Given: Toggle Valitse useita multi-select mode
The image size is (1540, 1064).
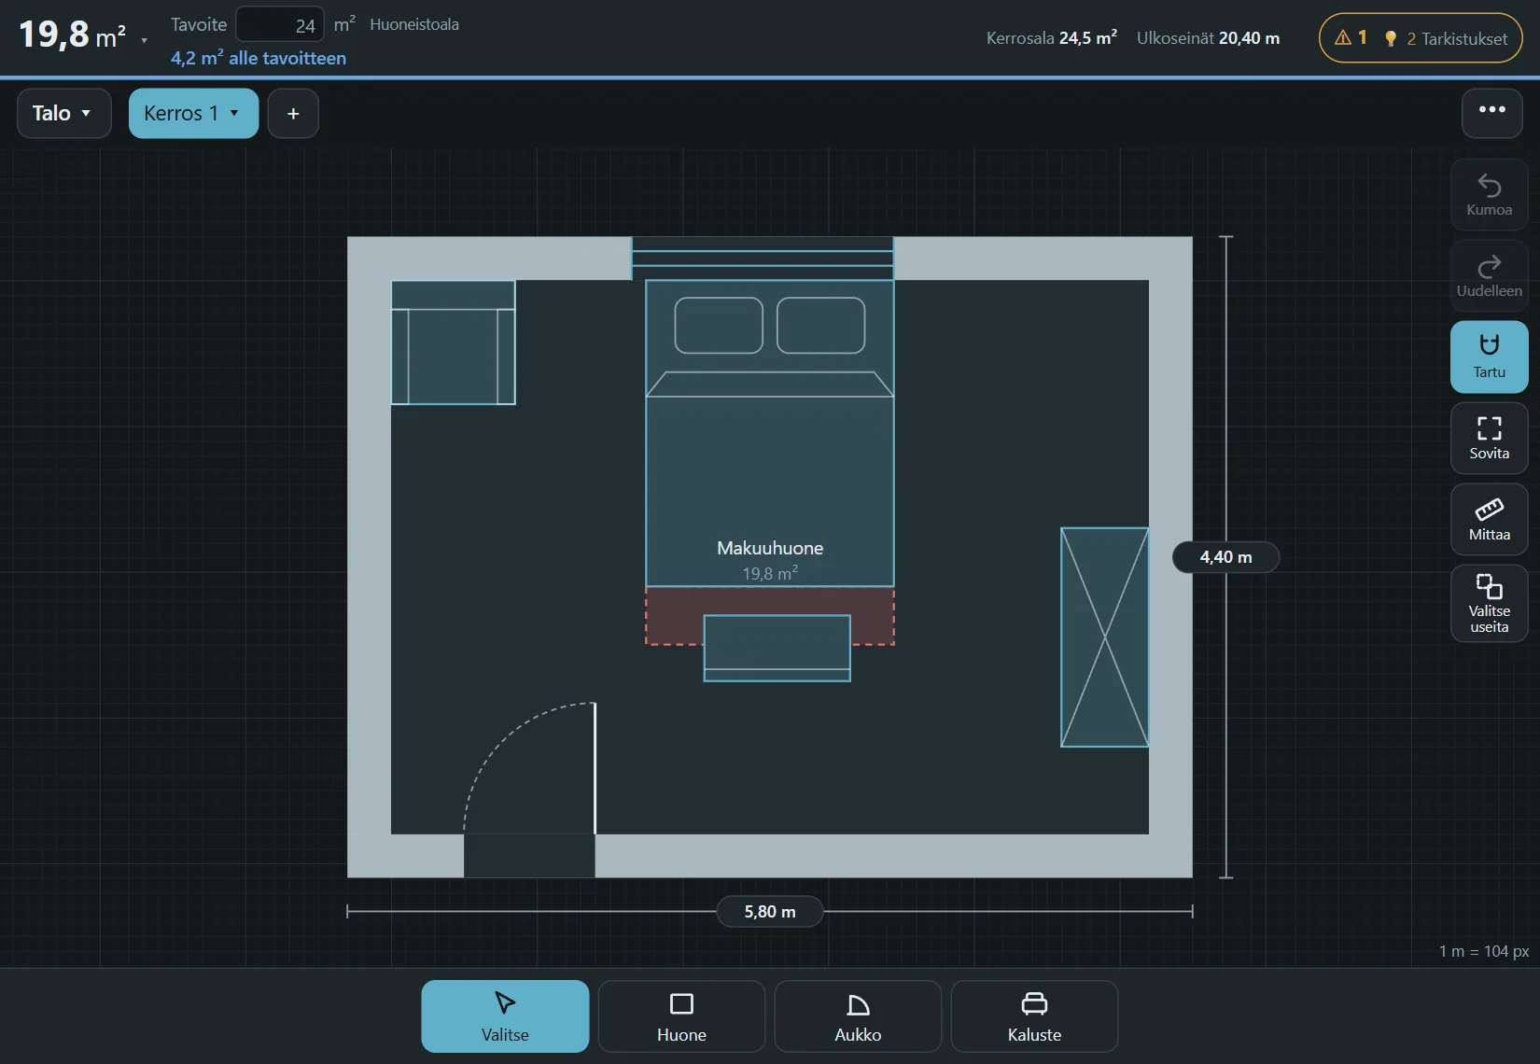Looking at the screenshot, I should pyautogui.click(x=1489, y=603).
